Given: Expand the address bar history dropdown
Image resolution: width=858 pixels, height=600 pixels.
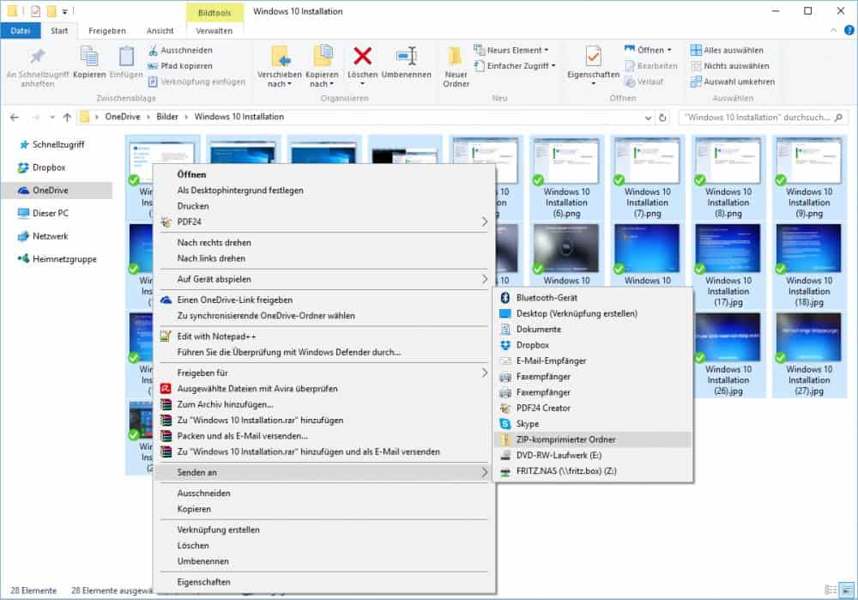Looking at the screenshot, I should [x=648, y=118].
